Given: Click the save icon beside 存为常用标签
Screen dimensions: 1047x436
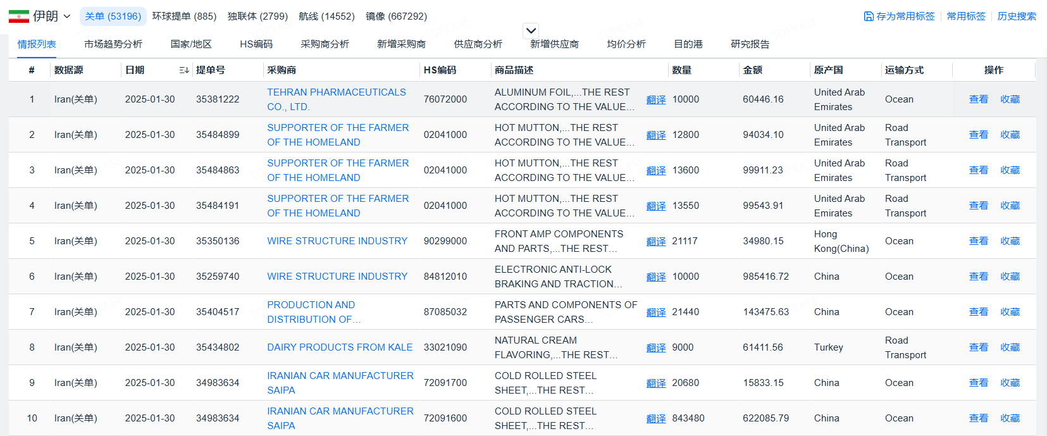Looking at the screenshot, I should pyautogui.click(x=869, y=16).
